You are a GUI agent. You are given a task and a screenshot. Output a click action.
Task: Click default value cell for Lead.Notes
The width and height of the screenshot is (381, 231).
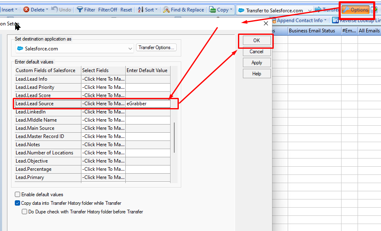148,145
